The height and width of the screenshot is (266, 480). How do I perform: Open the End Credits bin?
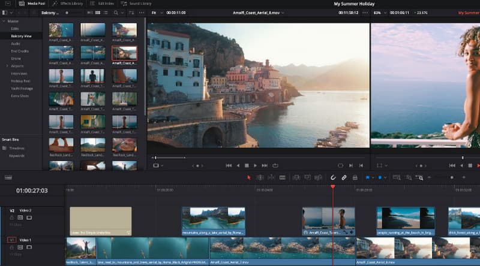point(20,51)
